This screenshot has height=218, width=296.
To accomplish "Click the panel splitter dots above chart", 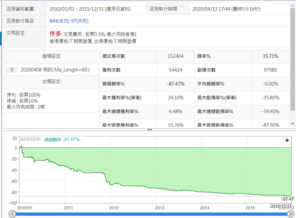I will (x=149, y=129).
